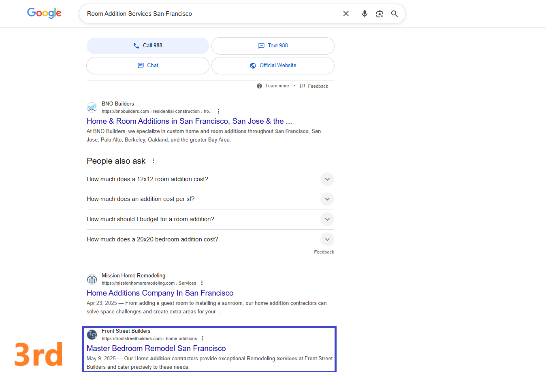This screenshot has width=546, height=372.
Task: Open the Official Website button
Action: 273,66
